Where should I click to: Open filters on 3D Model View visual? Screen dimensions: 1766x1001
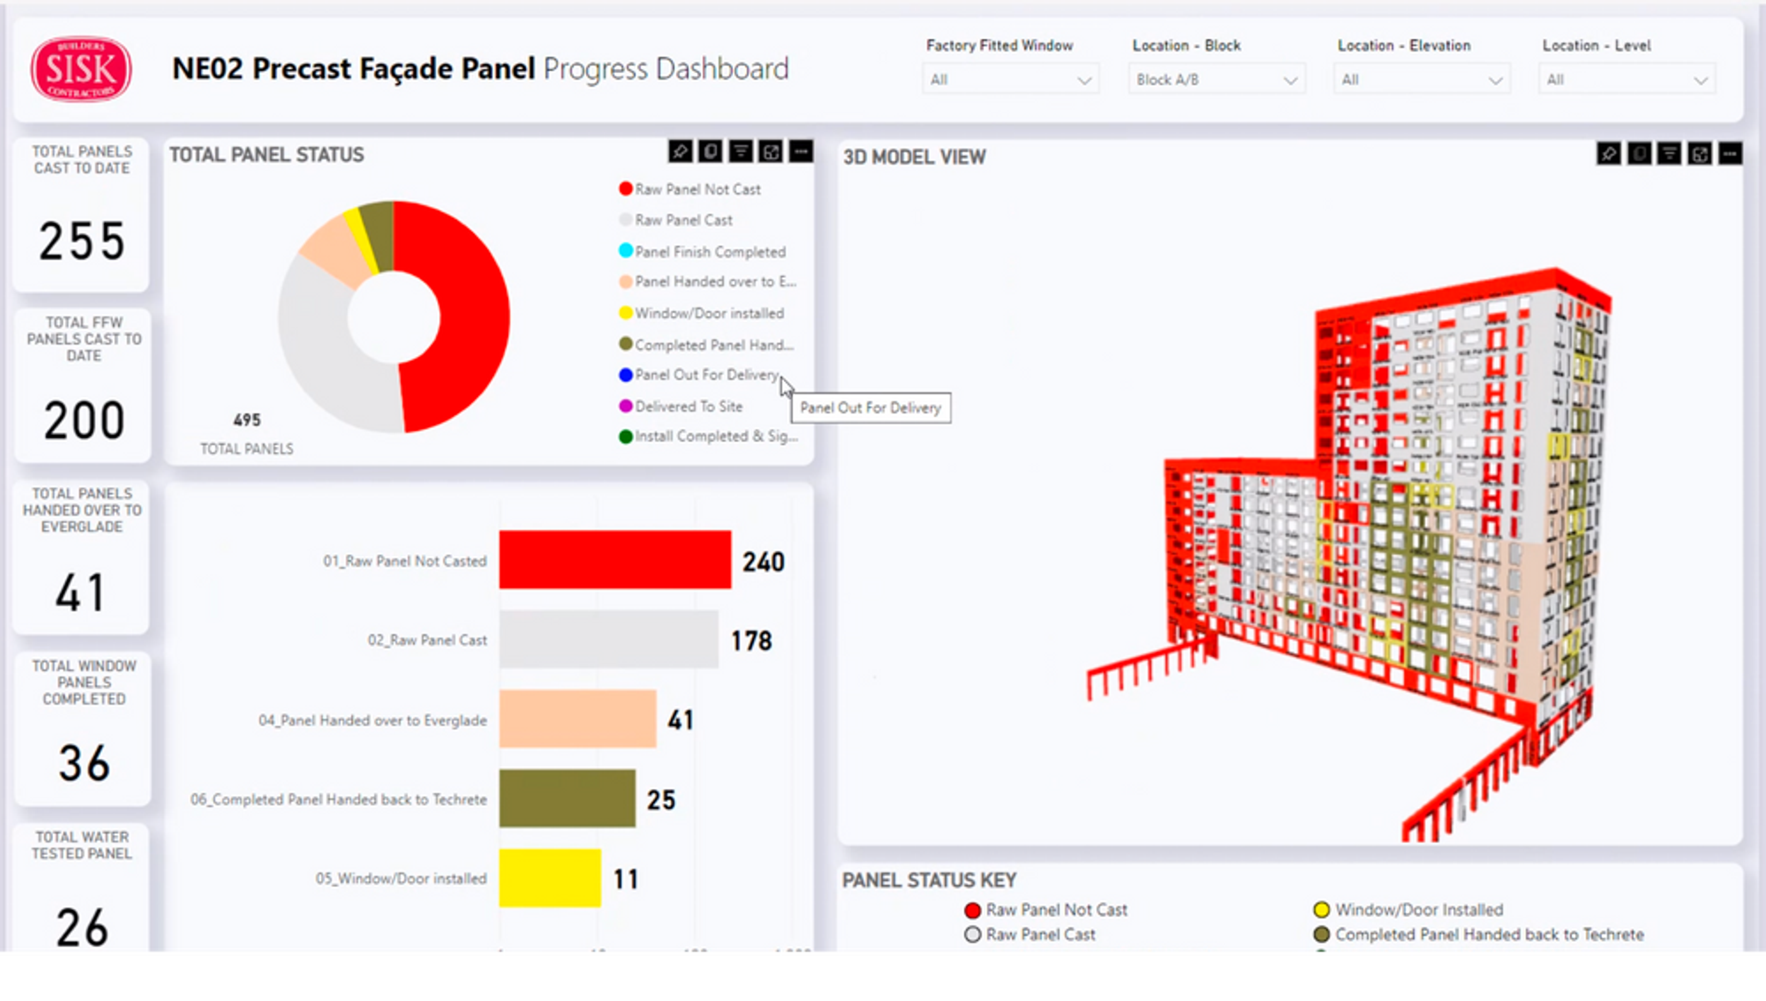point(1670,154)
